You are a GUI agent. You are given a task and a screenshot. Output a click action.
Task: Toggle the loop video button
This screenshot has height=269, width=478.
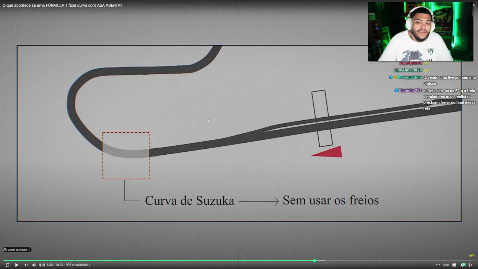pos(7,265)
